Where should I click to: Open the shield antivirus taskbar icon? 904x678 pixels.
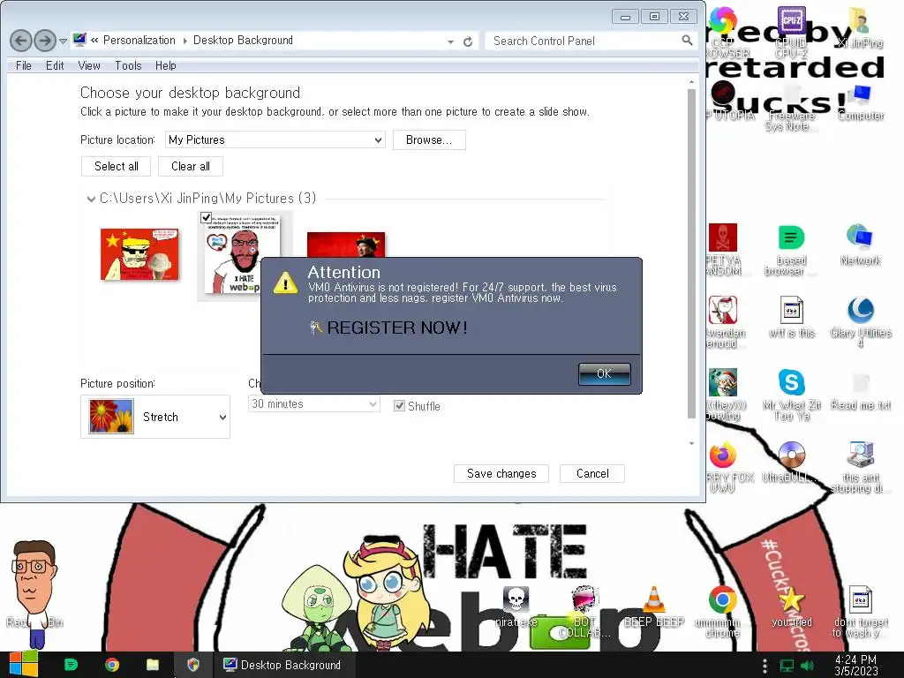pos(193,665)
